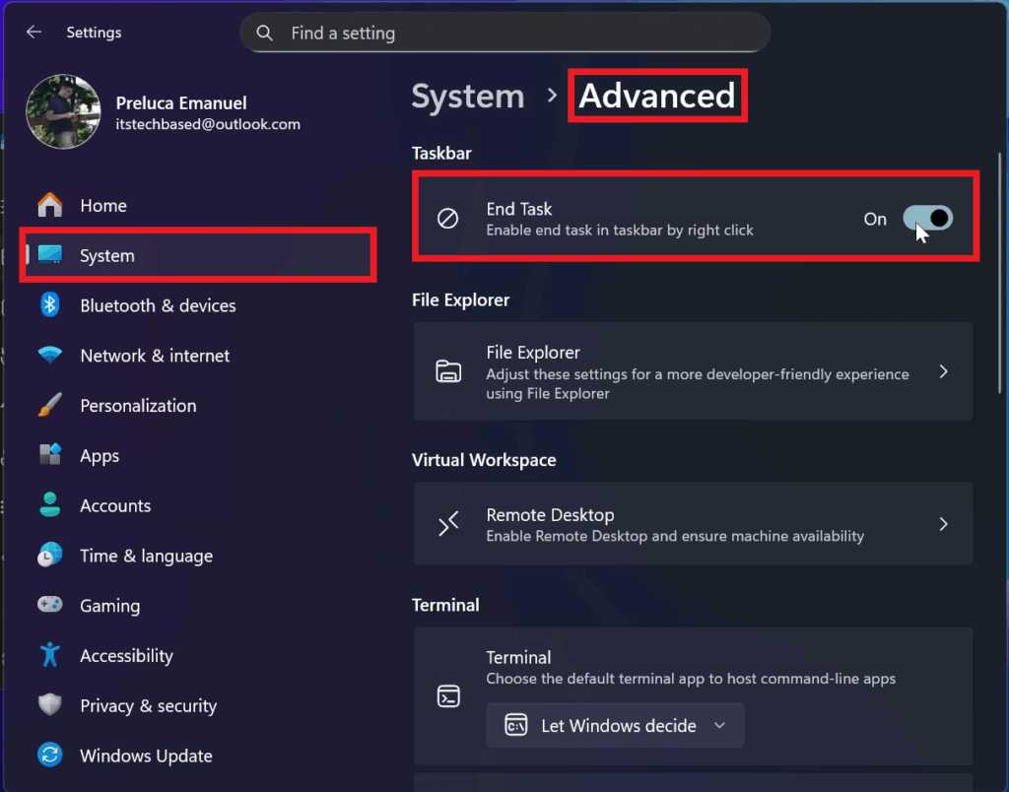Turn off the End Task toggle
This screenshot has height=792, width=1009.
927,219
